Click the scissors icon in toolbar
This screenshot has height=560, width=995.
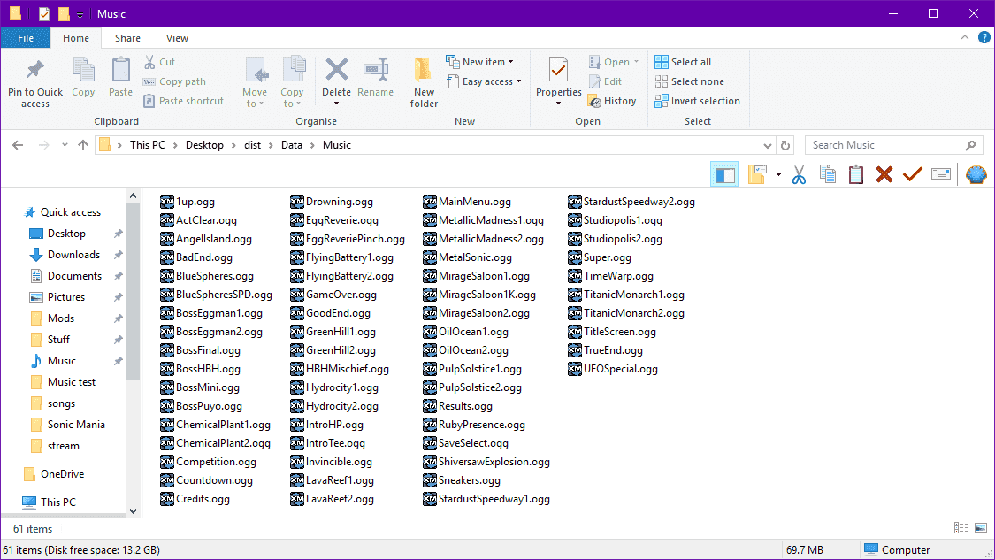[799, 174]
